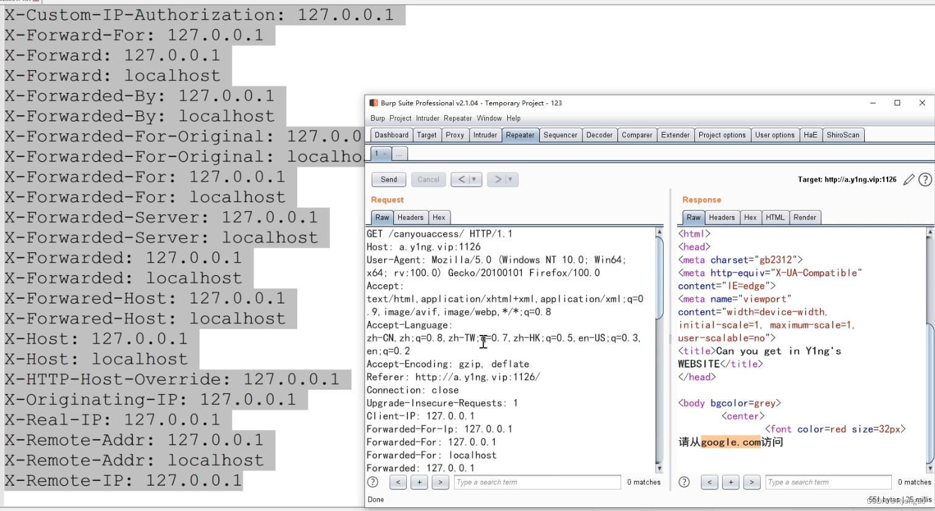Show response Hex view
This screenshot has width=935, height=511.
750,217
